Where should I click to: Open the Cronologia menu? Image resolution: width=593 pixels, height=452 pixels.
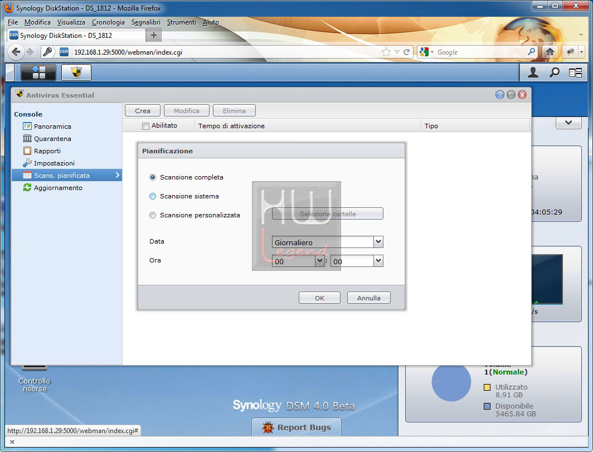[108, 22]
